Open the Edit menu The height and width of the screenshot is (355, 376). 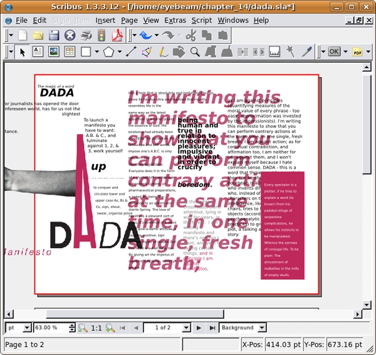39,21
